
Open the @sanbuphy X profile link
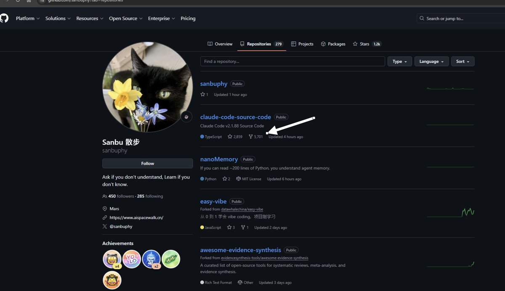coord(121,227)
